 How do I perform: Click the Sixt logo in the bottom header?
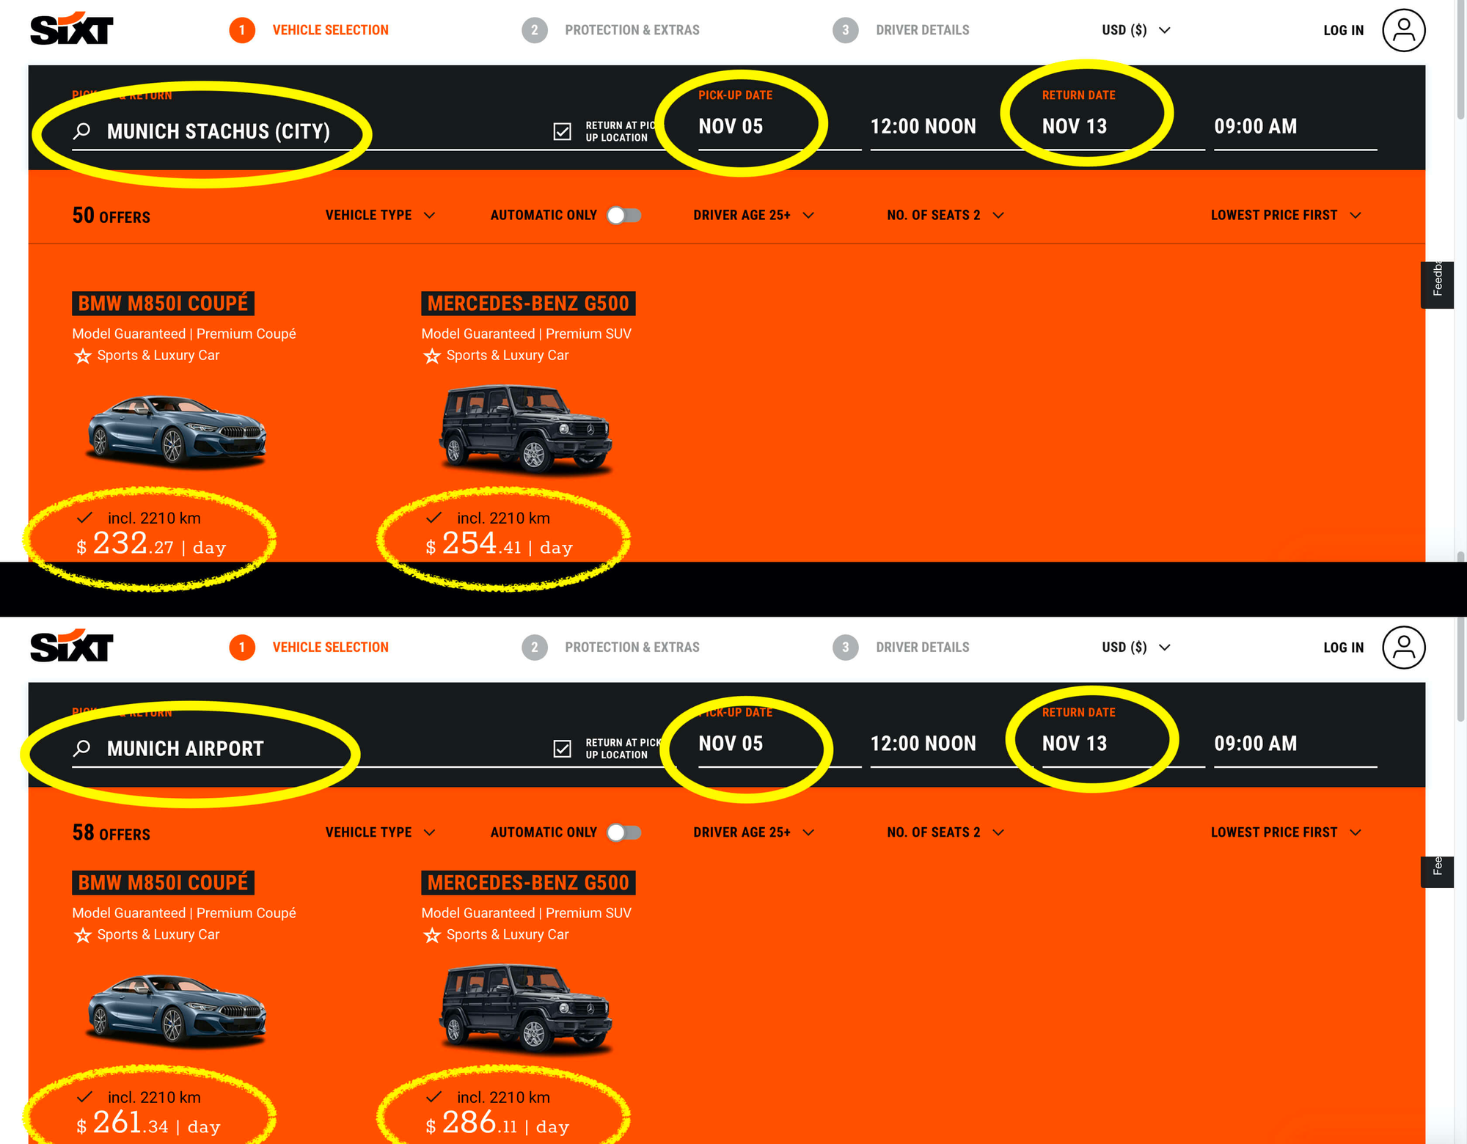[71, 646]
